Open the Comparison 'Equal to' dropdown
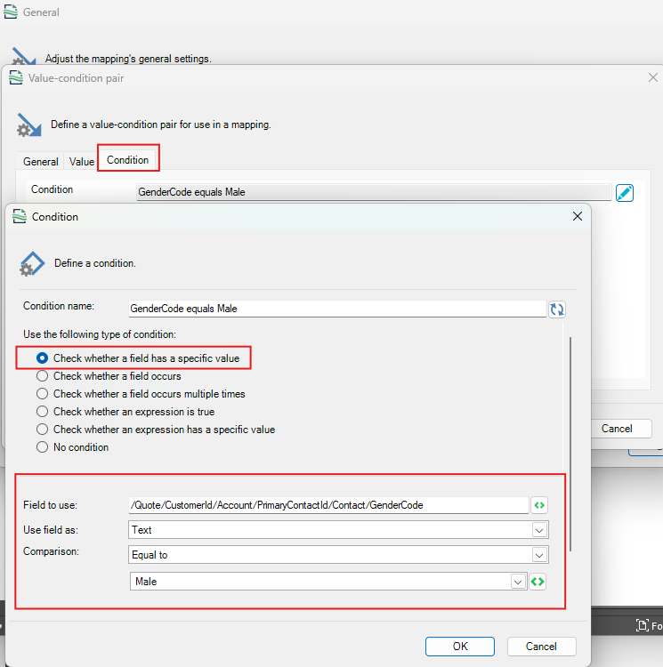Viewport: 663px width, 667px height. tap(539, 555)
